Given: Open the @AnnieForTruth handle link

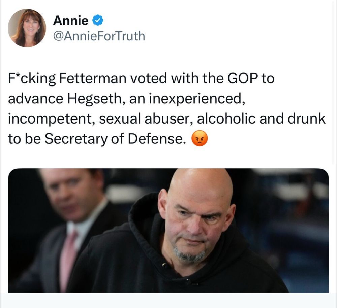Looking at the screenshot, I should point(99,36).
